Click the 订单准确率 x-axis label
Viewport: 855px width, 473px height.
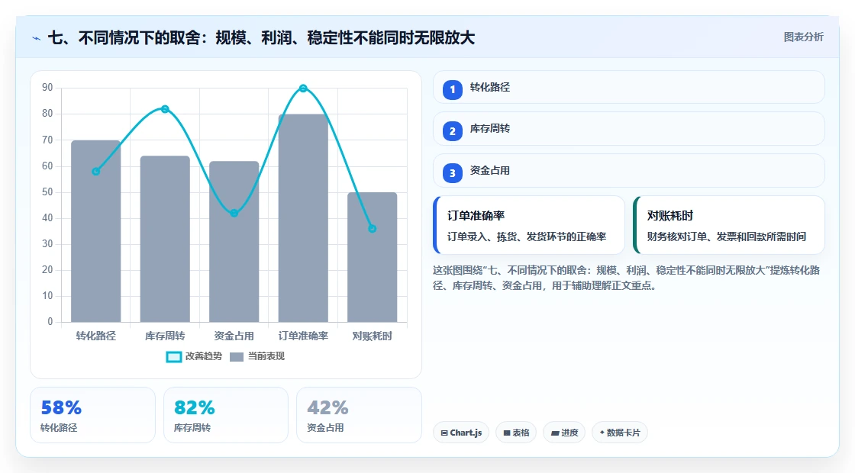(x=303, y=336)
